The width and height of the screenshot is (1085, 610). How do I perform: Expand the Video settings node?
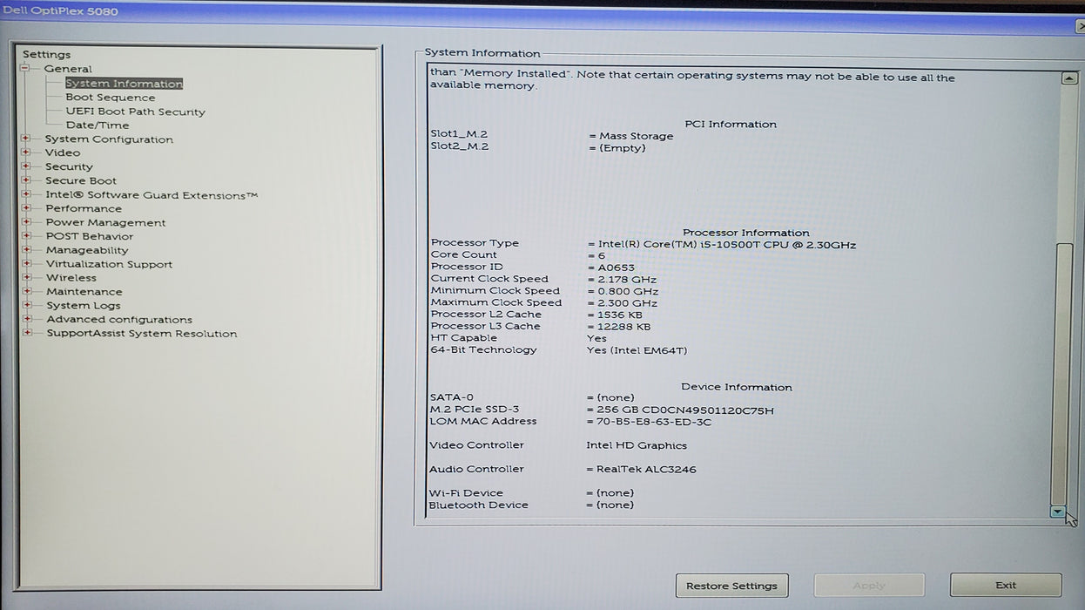point(26,152)
